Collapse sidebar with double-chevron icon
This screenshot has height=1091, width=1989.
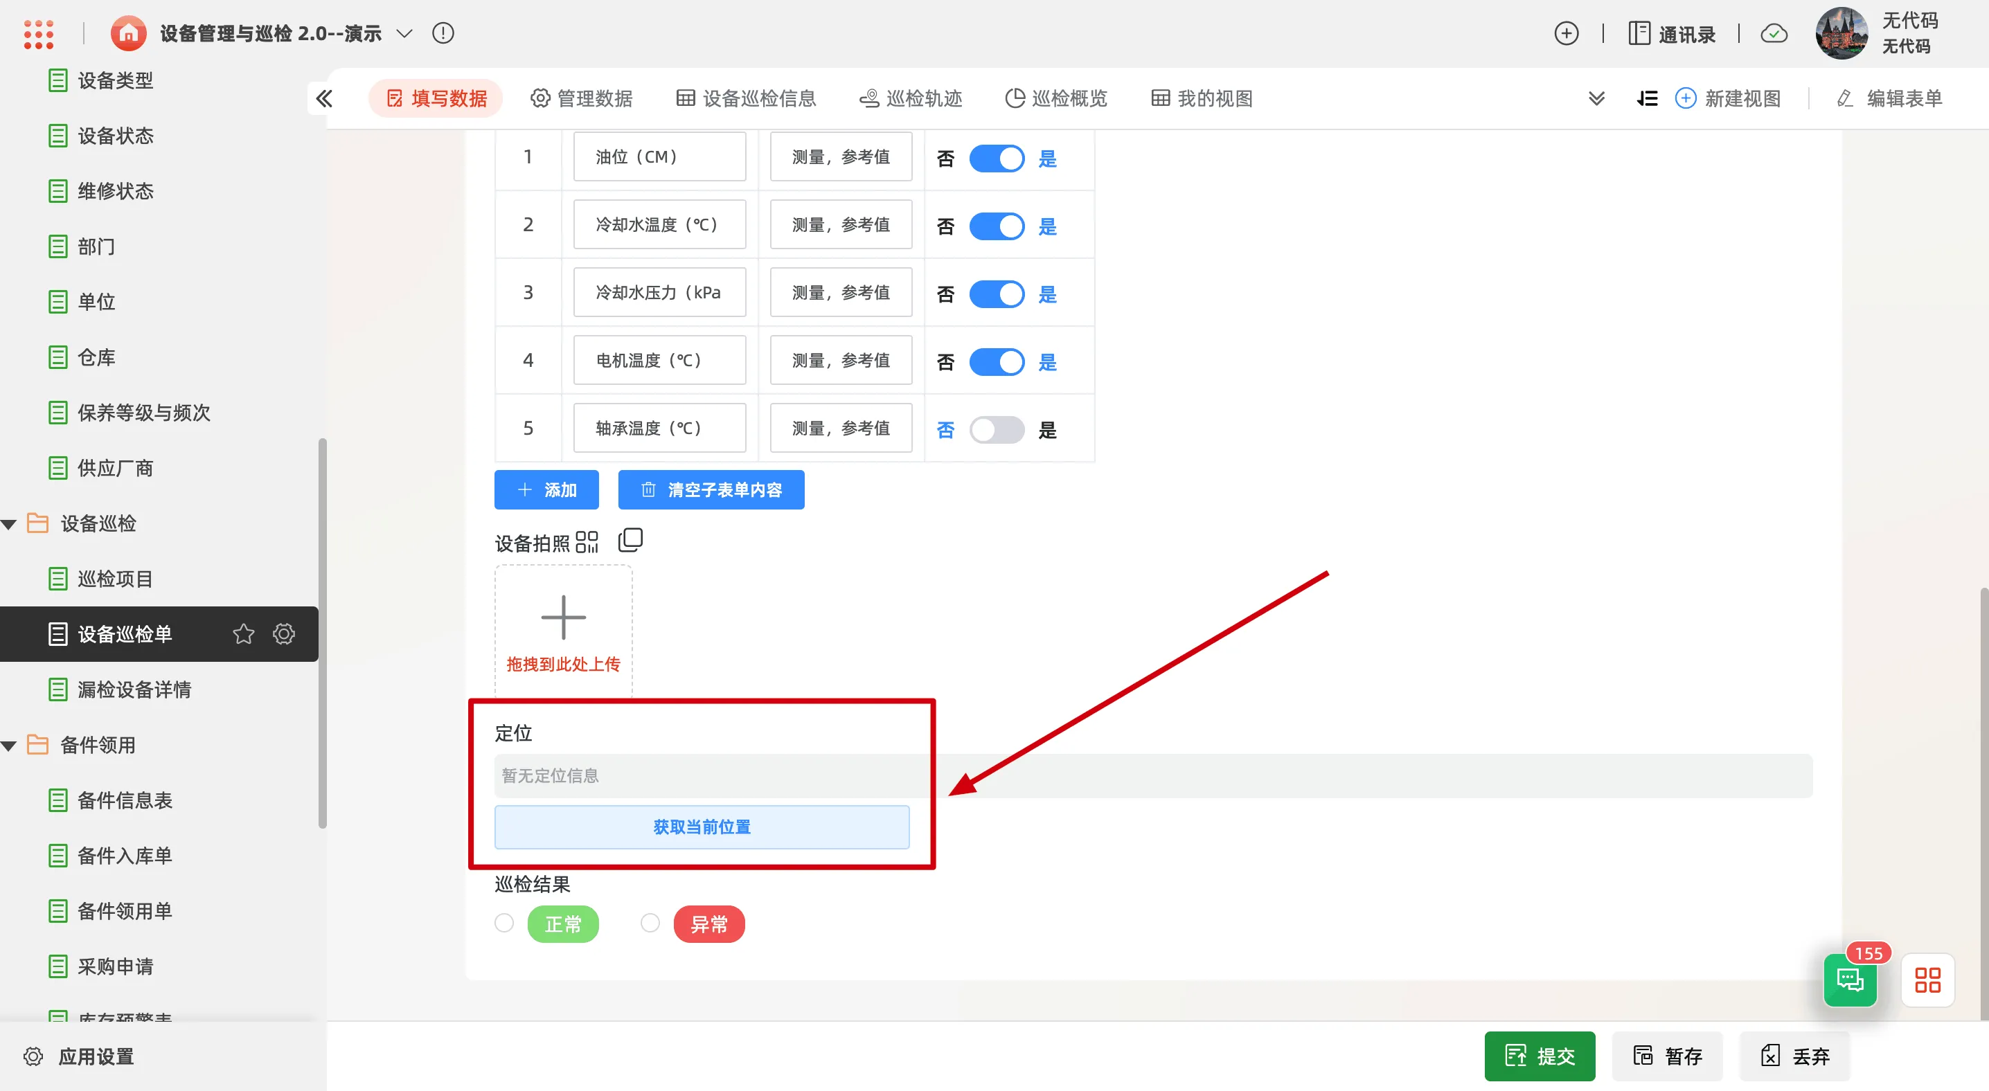pyautogui.click(x=324, y=98)
